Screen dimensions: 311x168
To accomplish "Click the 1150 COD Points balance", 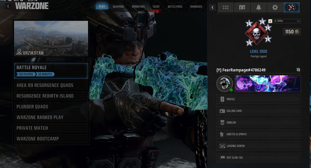I will (x=292, y=32).
